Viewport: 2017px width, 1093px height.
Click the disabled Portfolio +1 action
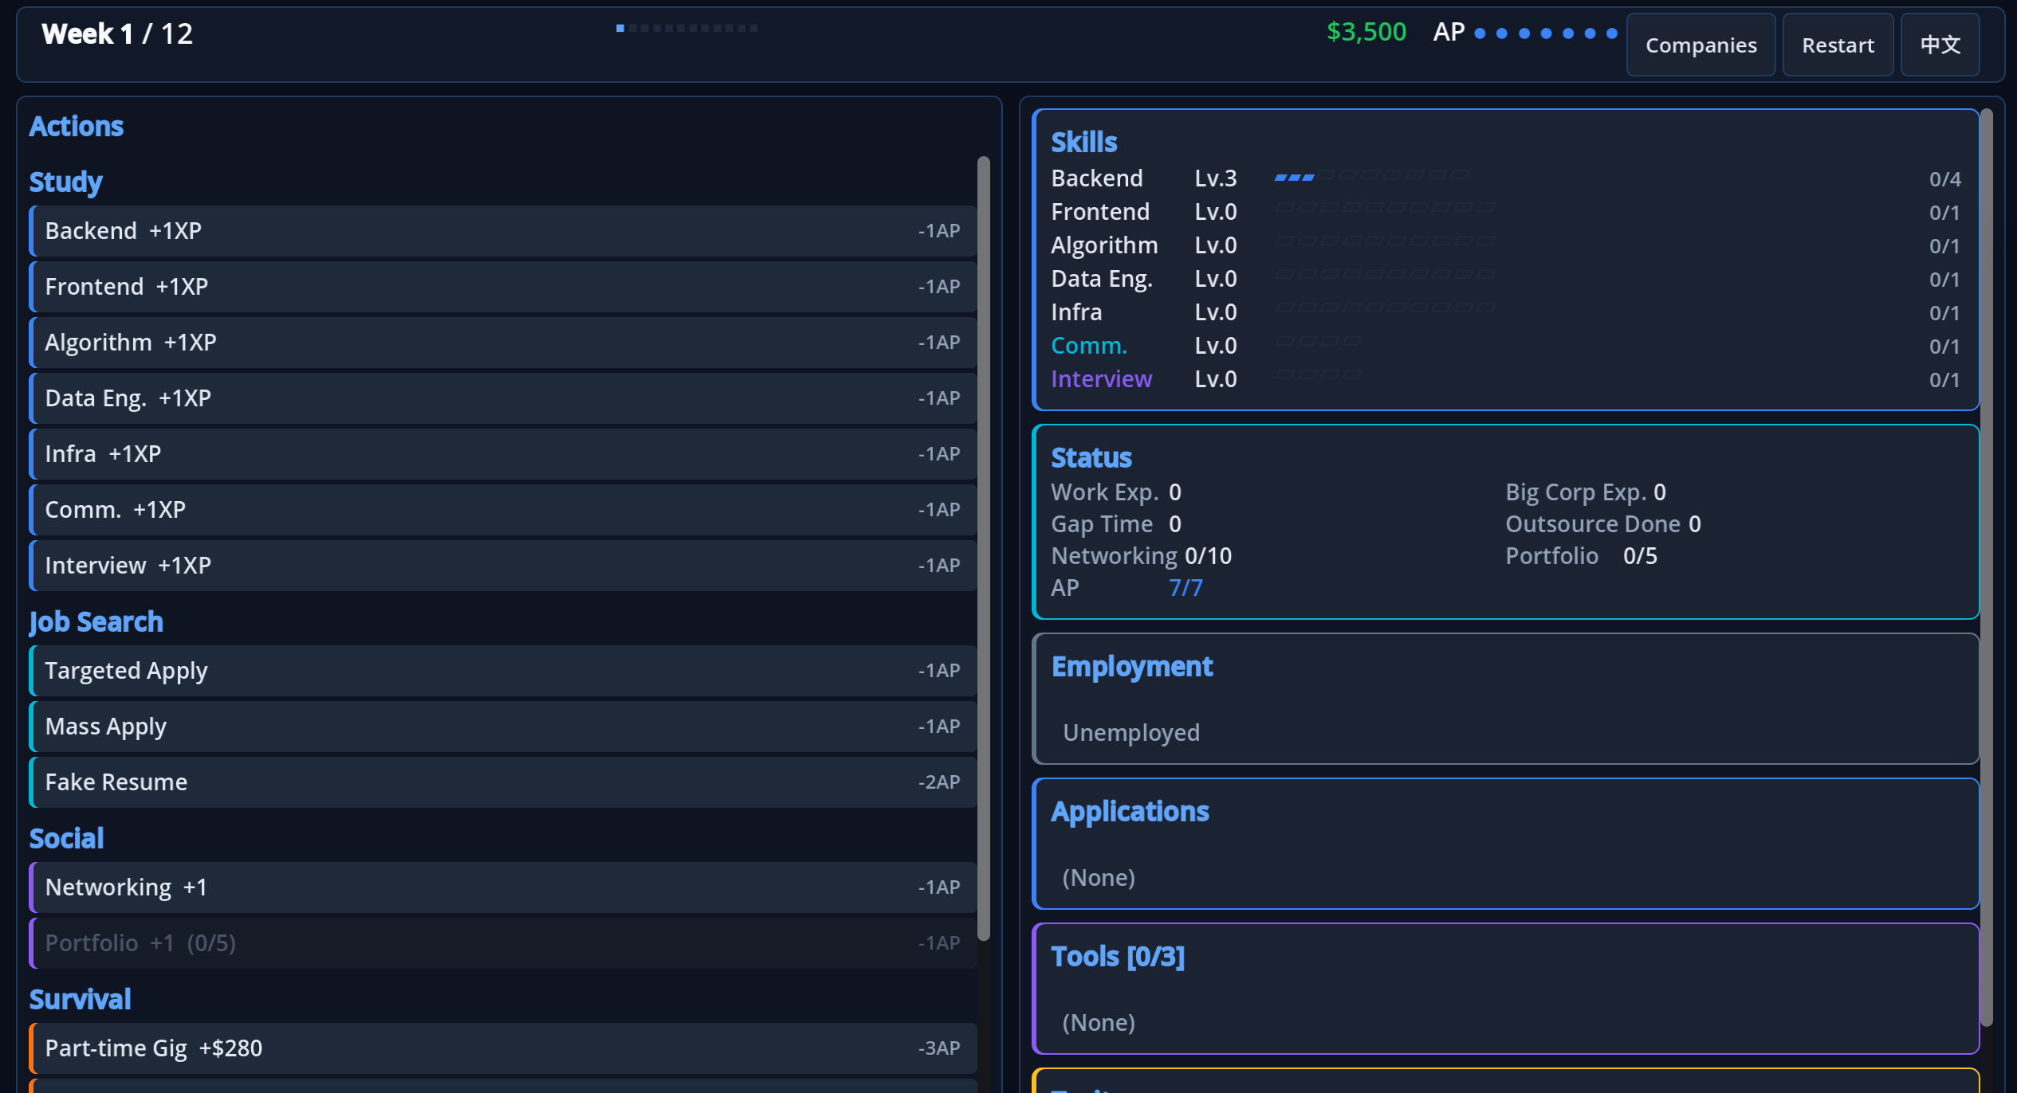pos(502,943)
